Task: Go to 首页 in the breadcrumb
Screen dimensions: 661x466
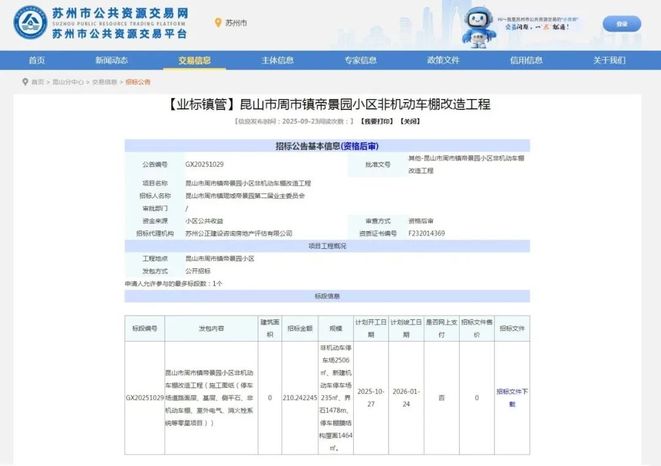Action: coord(37,82)
